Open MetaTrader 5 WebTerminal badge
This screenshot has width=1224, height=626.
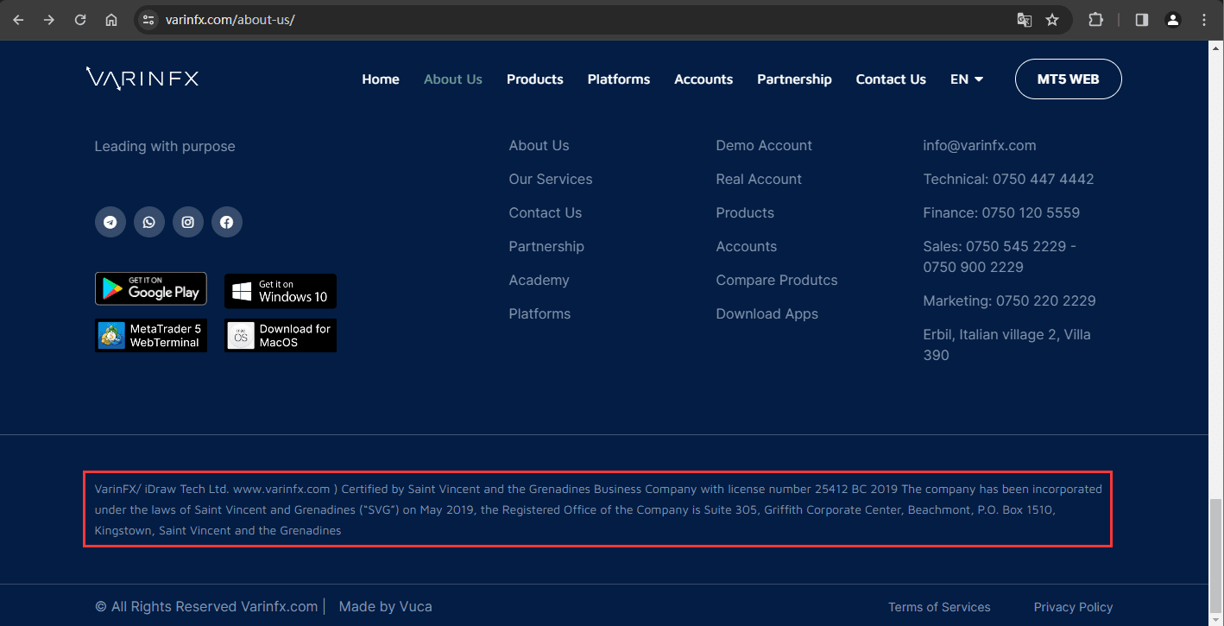151,335
